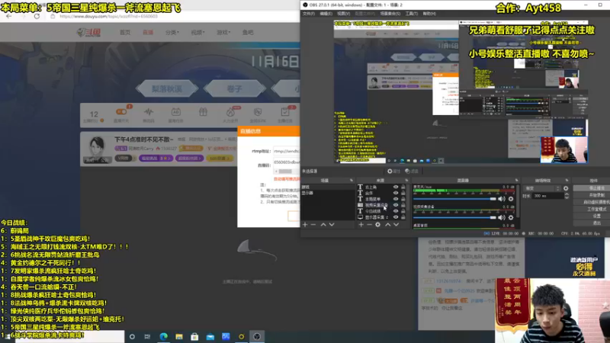Remove the selected scene with the minus icon
The height and width of the screenshot is (343, 610).
313,224
